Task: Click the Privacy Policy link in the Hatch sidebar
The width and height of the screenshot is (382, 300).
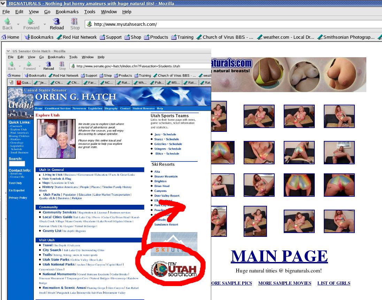Action: pyautogui.click(x=18, y=197)
